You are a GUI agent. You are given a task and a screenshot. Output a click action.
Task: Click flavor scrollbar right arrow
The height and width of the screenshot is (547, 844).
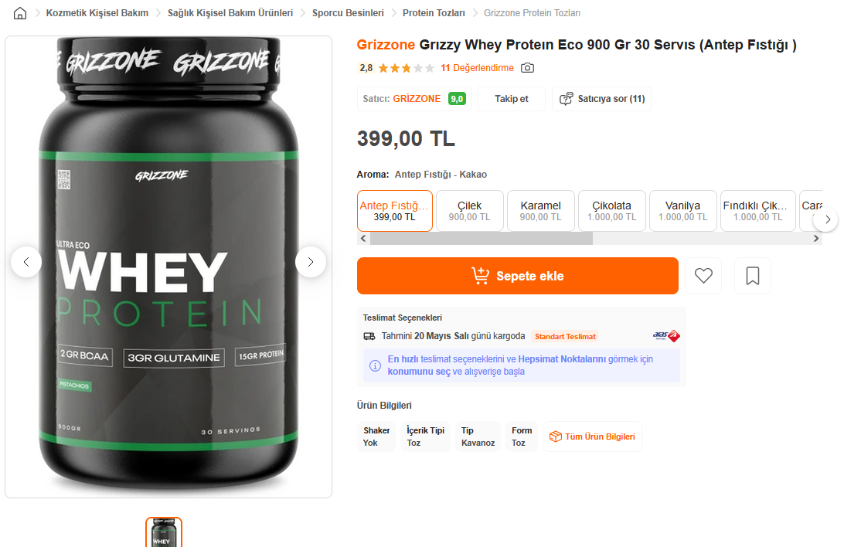pos(816,238)
